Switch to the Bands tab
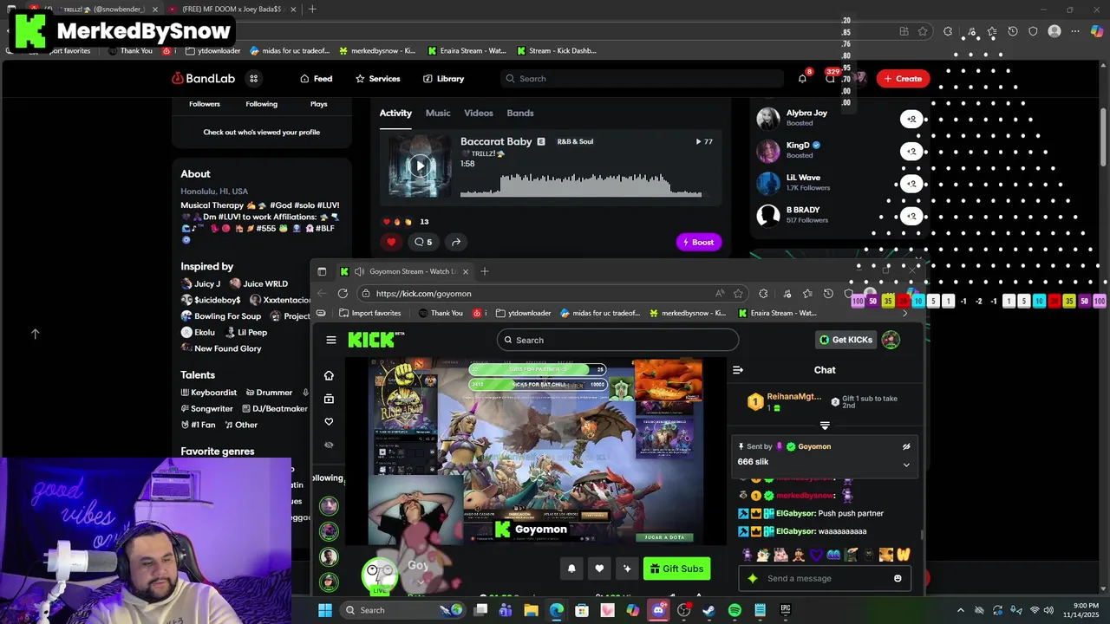 coord(520,114)
